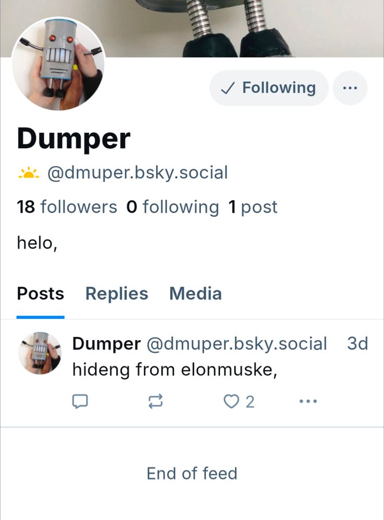Screen dimensions: 384x520
Task: Open post options three-dot menu
Action: (308, 401)
